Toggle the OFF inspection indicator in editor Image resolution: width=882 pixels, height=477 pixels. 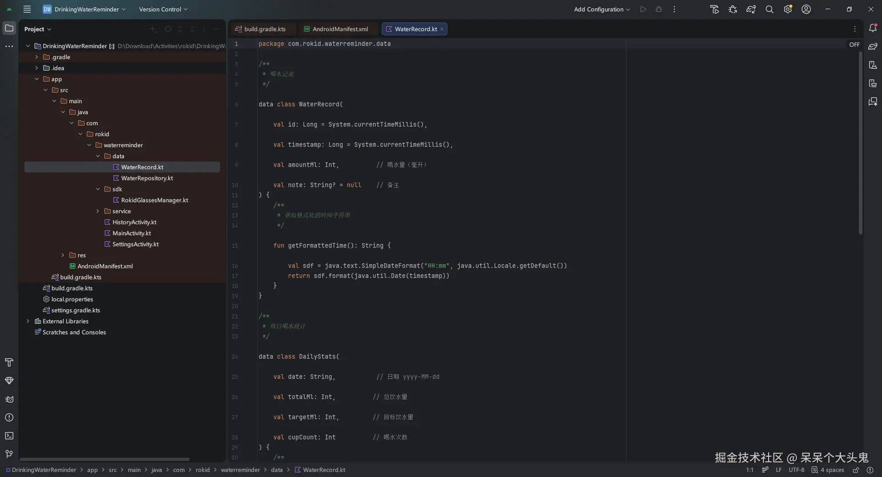[x=854, y=44]
